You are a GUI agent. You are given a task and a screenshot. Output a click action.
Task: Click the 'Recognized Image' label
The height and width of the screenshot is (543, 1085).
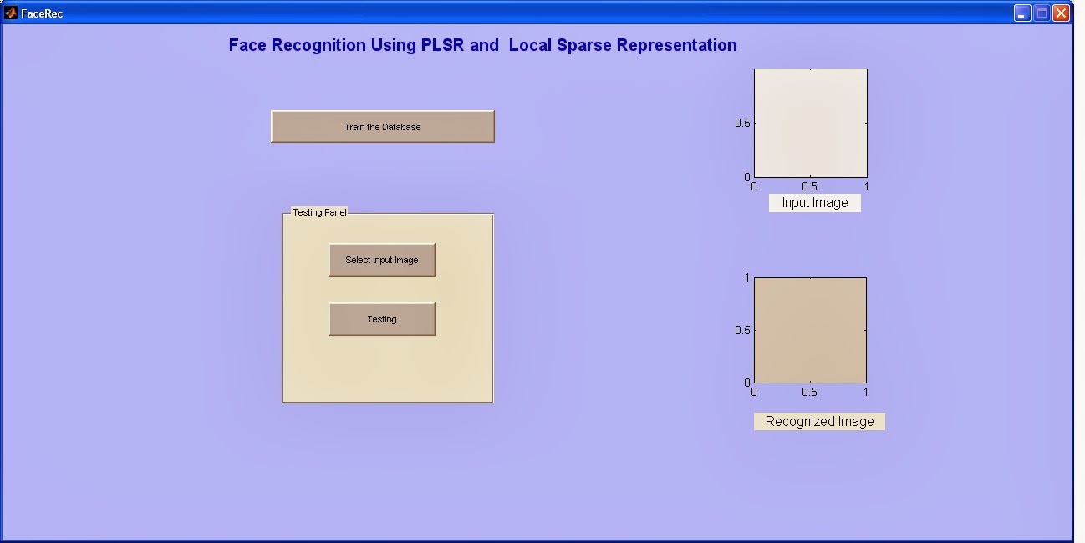tap(819, 422)
